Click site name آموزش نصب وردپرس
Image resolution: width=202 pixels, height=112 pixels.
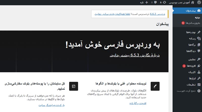point(179,3)
